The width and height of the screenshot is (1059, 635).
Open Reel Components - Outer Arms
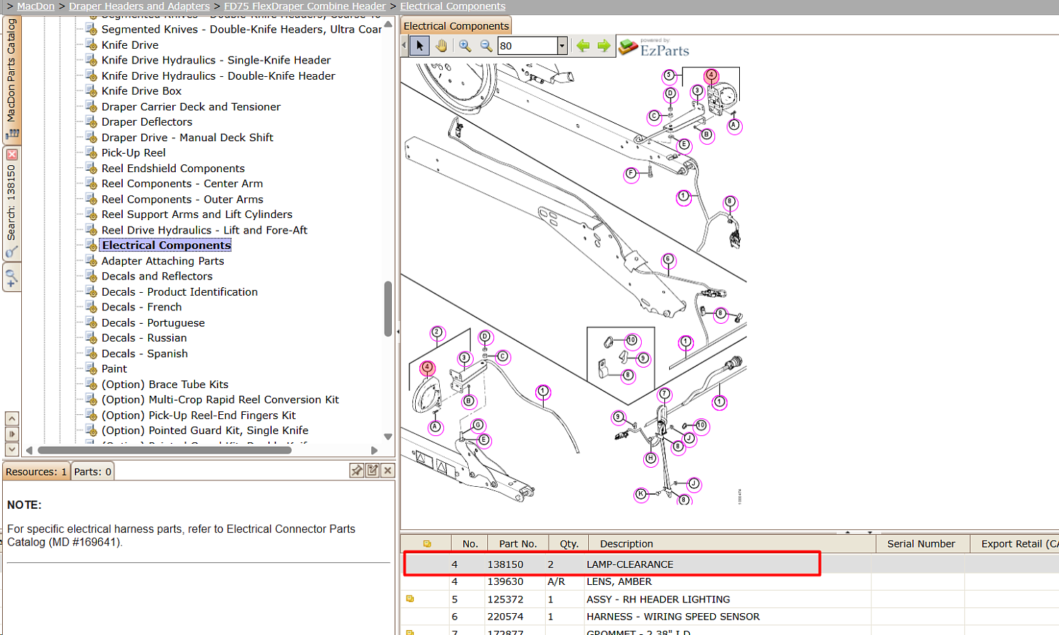click(x=182, y=200)
